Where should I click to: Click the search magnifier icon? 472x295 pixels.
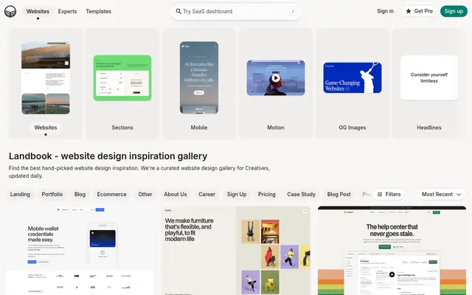coord(178,11)
